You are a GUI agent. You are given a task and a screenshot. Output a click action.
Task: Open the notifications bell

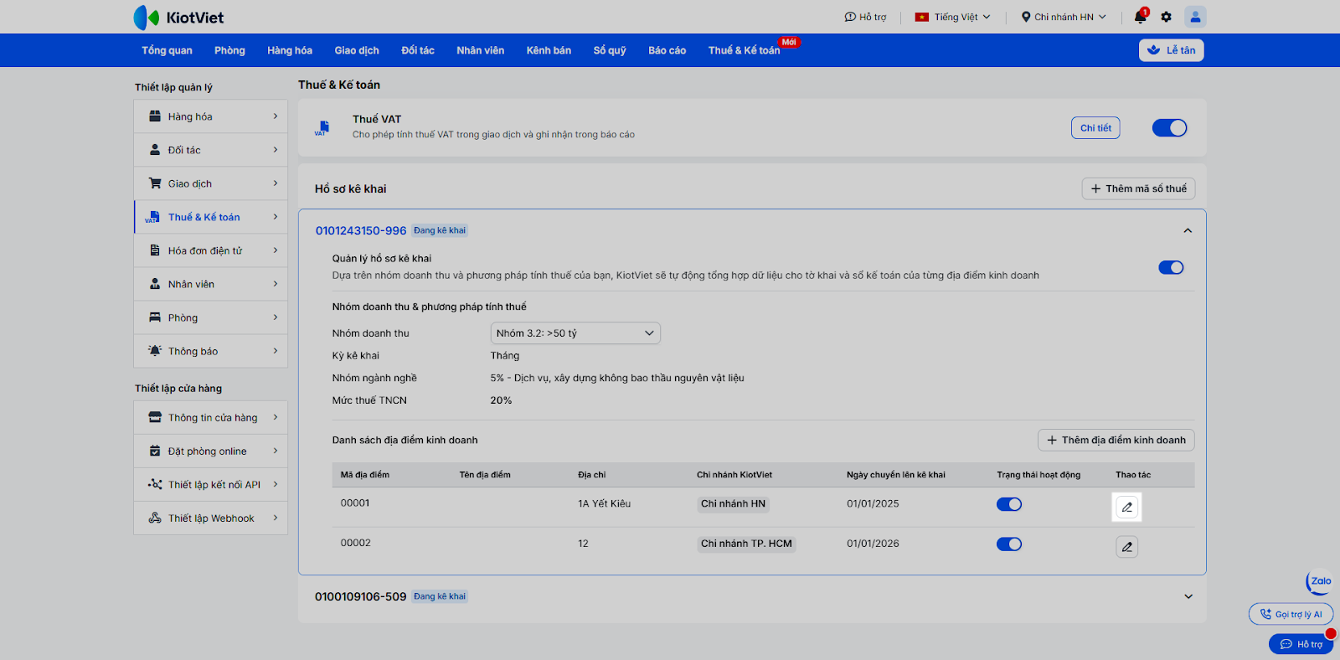(1140, 17)
